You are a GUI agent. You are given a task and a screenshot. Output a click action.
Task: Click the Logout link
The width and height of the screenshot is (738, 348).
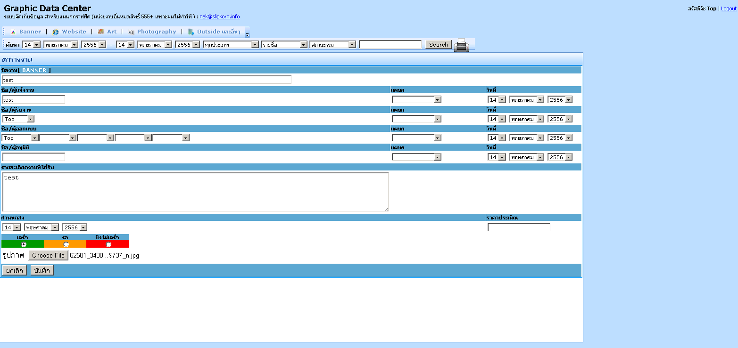click(729, 8)
